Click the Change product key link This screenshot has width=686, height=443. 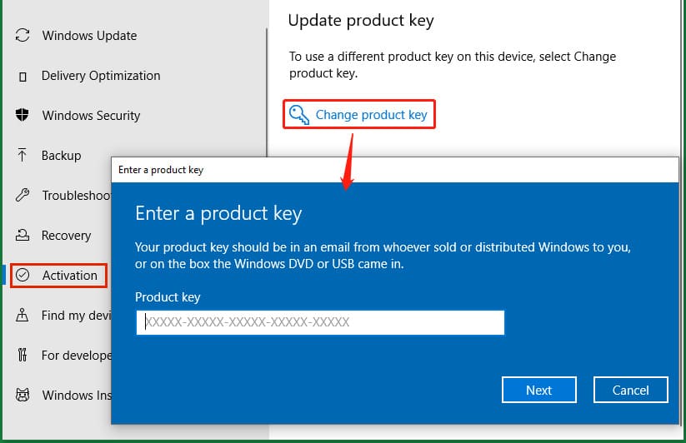(371, 115)
